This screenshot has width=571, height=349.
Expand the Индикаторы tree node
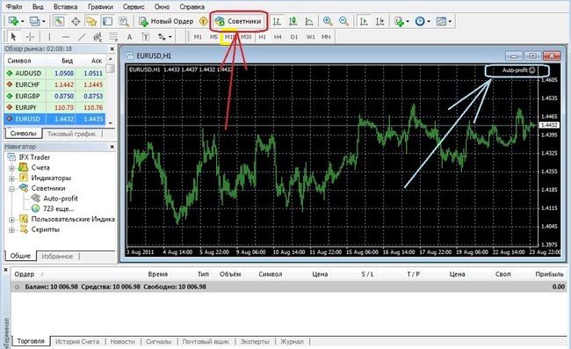11,178
